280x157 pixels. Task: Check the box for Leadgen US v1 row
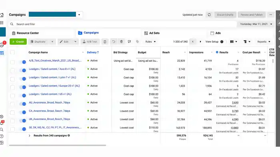pos(12,96)
